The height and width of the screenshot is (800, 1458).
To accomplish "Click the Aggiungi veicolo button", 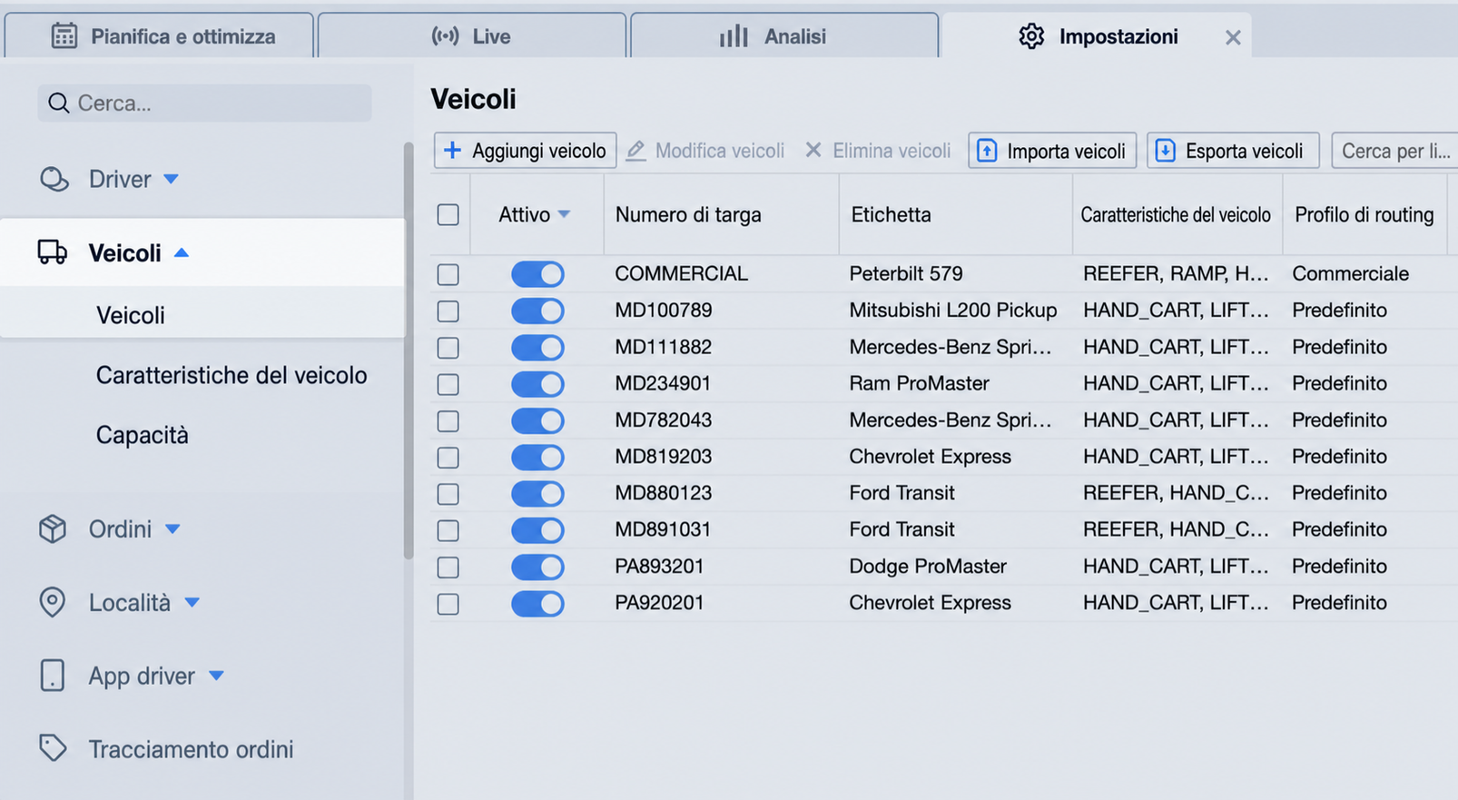I will click(526, 151).
